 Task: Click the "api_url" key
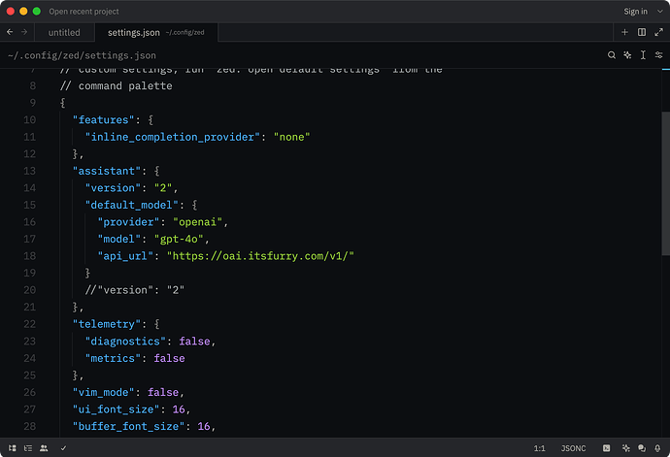click(125, 256)
